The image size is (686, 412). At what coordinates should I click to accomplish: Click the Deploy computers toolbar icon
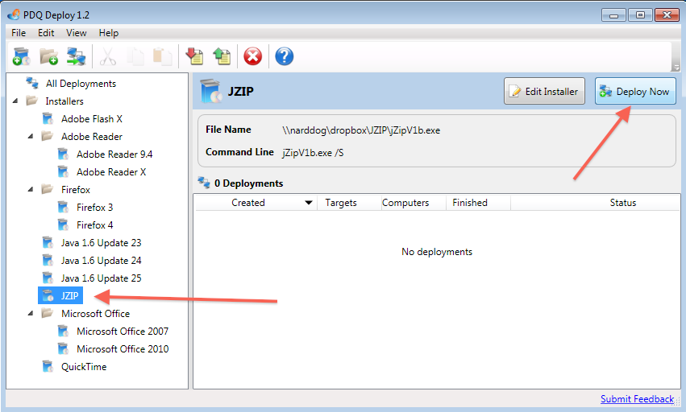76,56
